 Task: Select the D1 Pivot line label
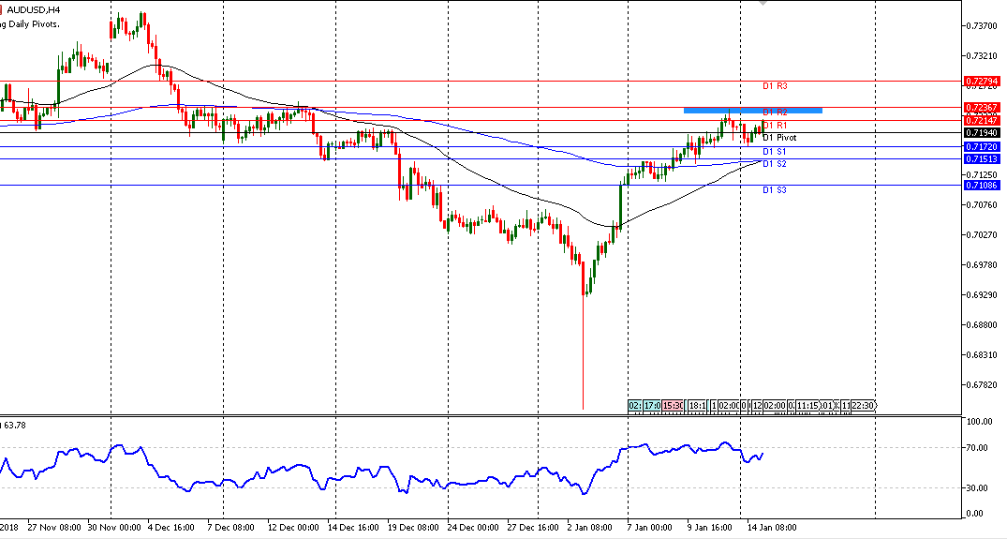(779, 138)
